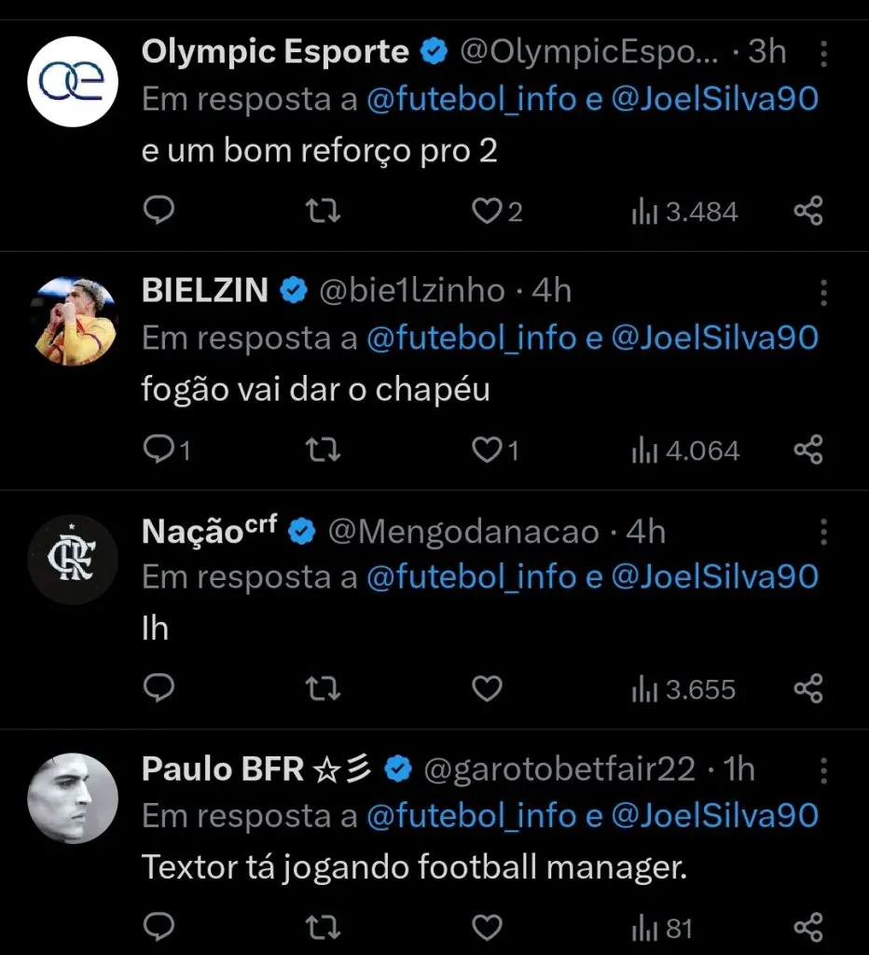Retweet BIELZIN's 'fogão vai dar o chapéu'
The height and width of the screenshot is (955, 869).
pyautogui.click(x=324, y=451)
